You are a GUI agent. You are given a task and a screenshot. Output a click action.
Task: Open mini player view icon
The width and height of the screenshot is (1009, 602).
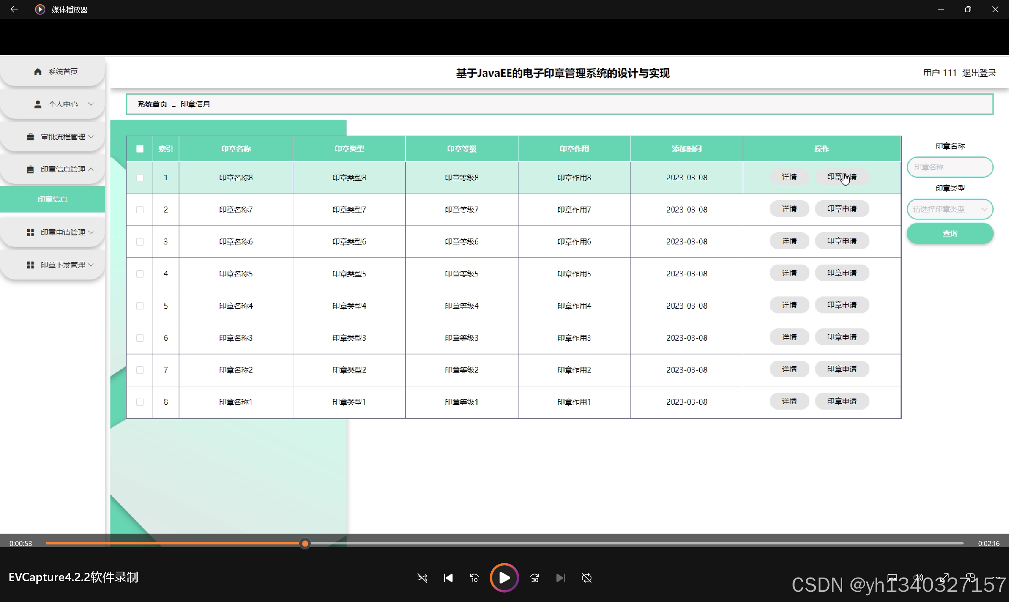tap(970, 578)
